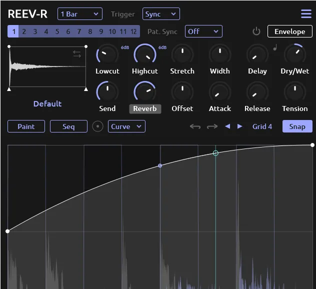Shift pattern left with triangle arrow

pyautogui.click(x=227, y=126)
